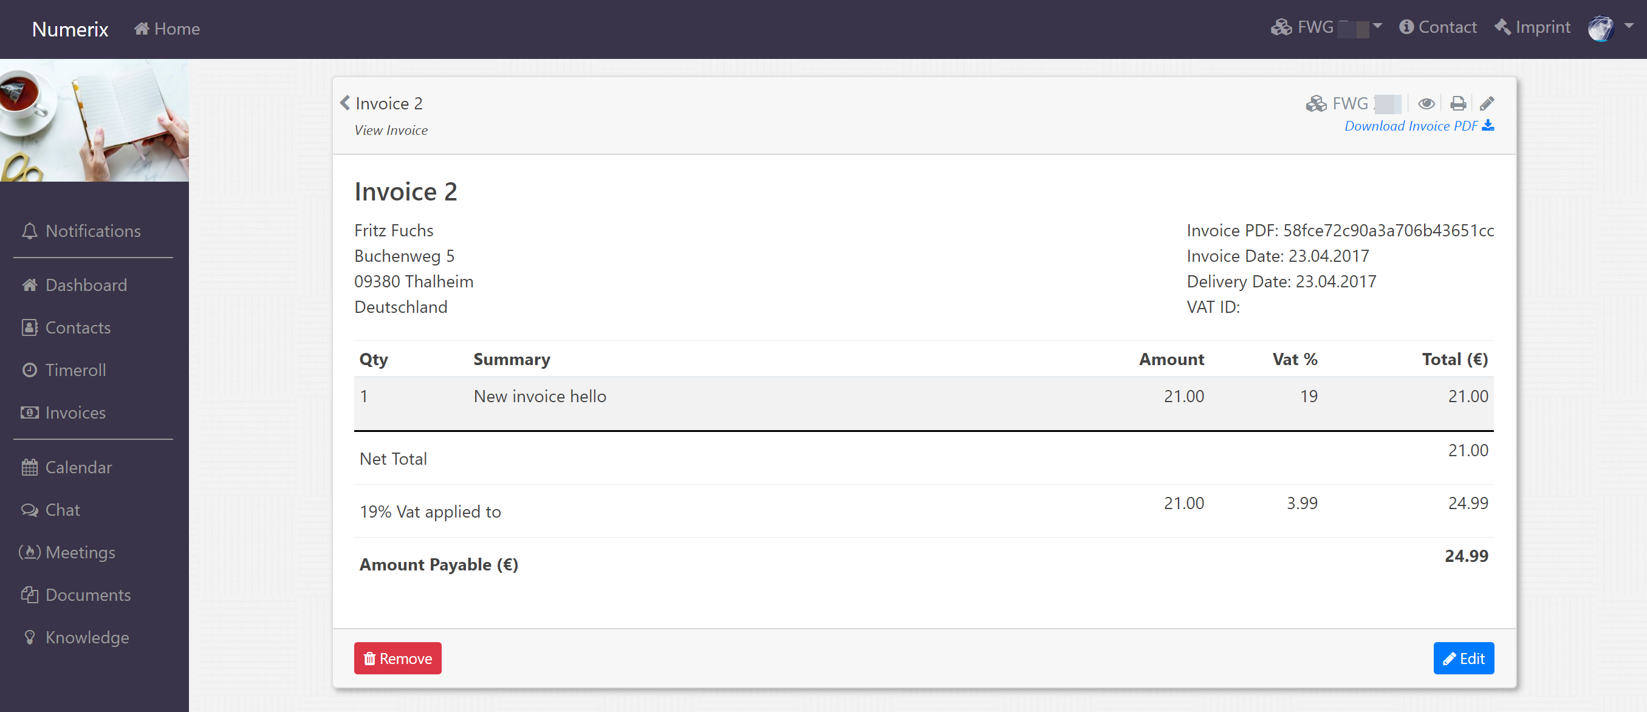The height and width of the screenshot is (712, 1647).
Task: Click the flame icon beside Meetings
Action: pyautogui.click(x=29, y=552)
